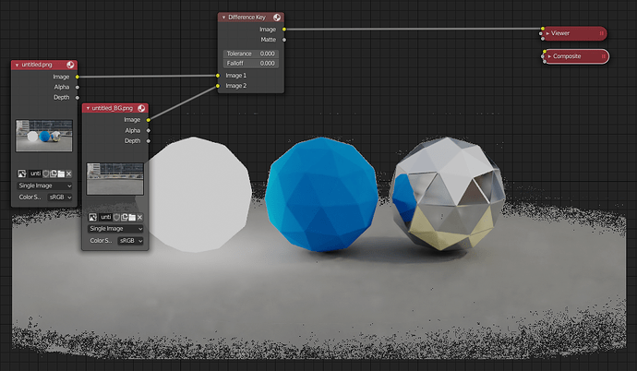
Task: Click the grip handle on the Composite node
Action: tap(603, 56)
